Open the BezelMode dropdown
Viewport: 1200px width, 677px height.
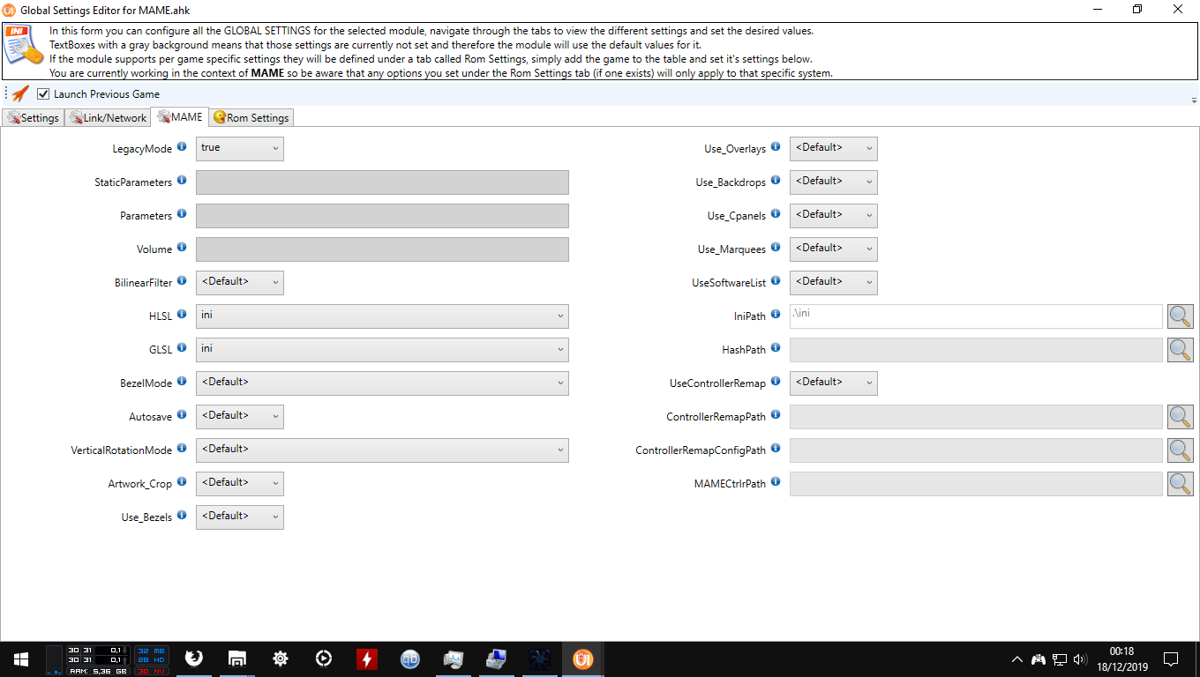(382, 383)
